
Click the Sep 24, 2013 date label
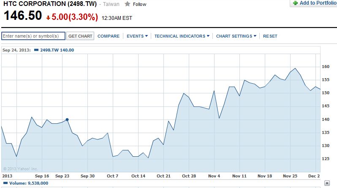[16, 50]
